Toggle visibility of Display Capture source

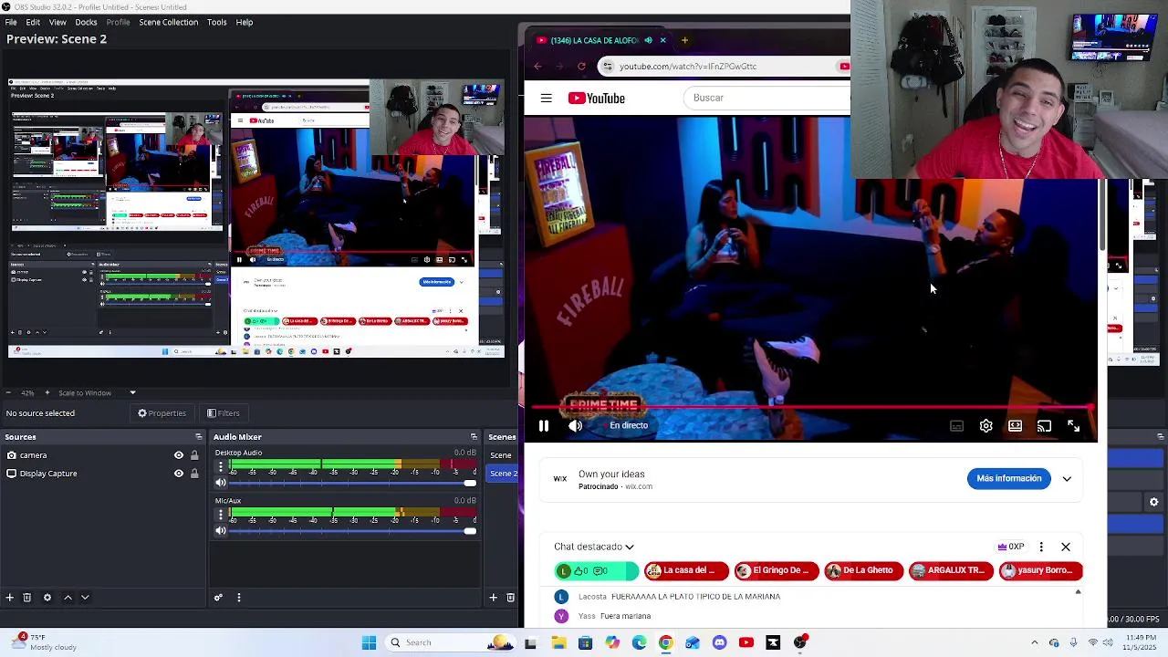point(179,474)
